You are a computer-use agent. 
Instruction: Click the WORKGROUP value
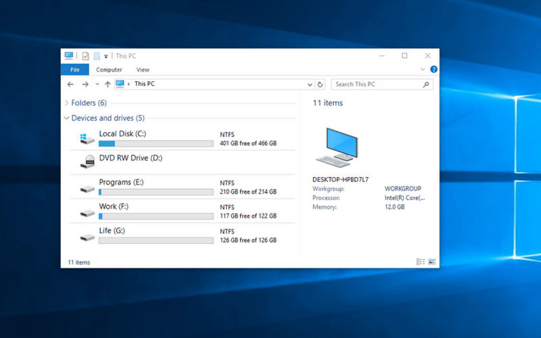point(403,189)
